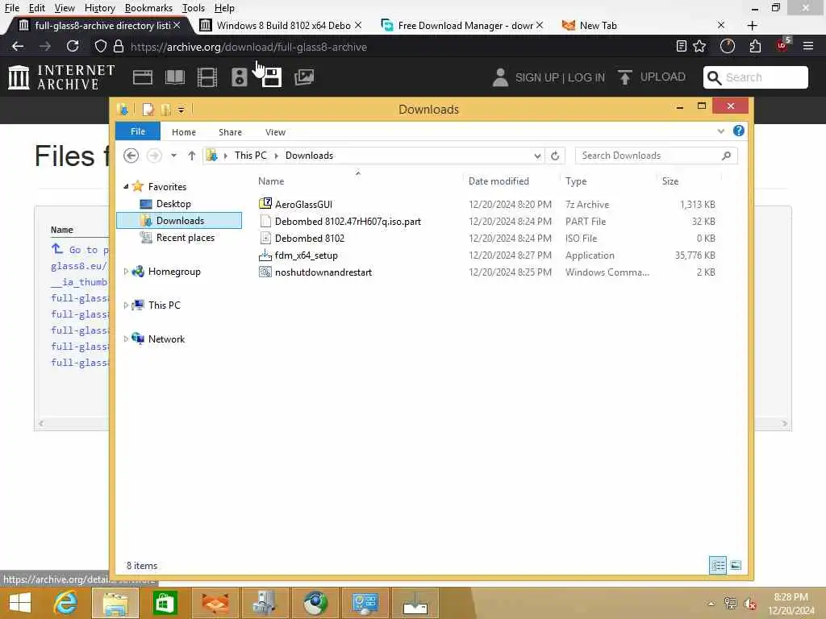This screenshot has height=619, width=826.
Task: Open Firefox hamburger application menu
Action: 808,46
